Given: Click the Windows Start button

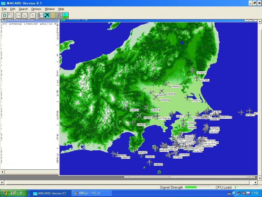Looking at the screenshot, I should coord(13,193).
